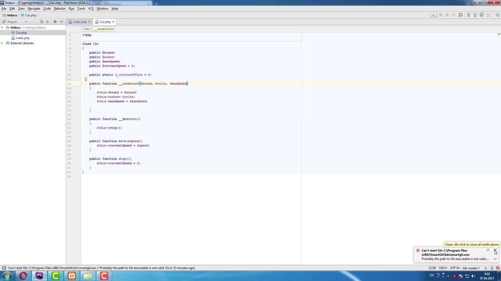Open the folder explorer taskbar icon

[88, 276]
